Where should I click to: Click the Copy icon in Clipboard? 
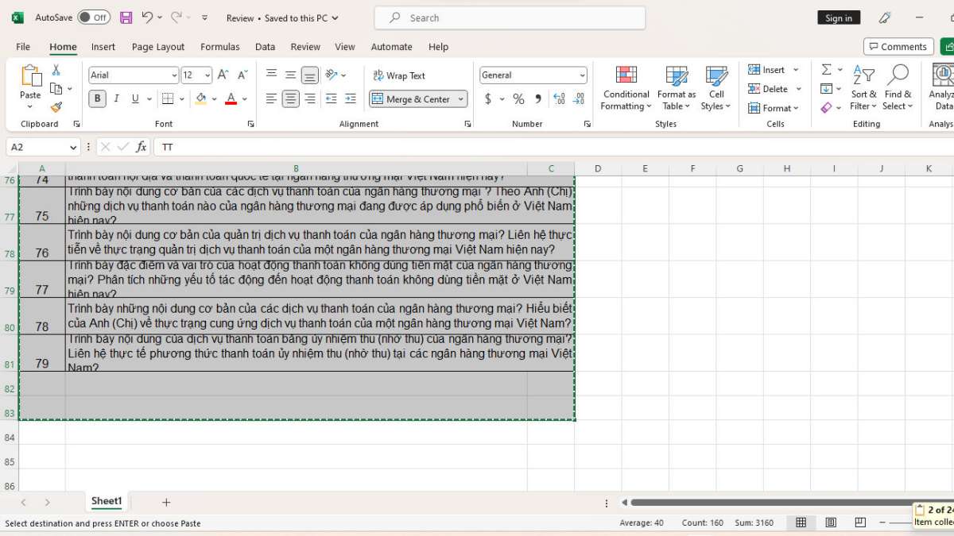[56, 89]
